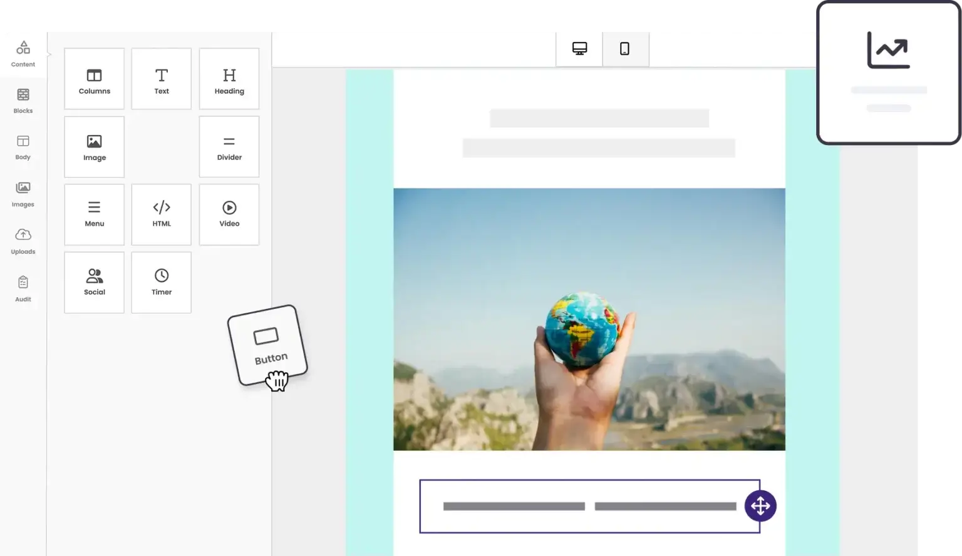Pick the Social content block
This screenshot has height=556, width=962.
pyautogui.click(x=94, y=283)
